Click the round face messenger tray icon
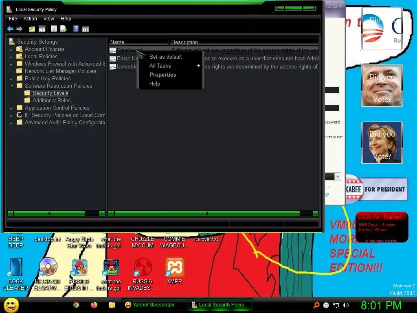 326,305
